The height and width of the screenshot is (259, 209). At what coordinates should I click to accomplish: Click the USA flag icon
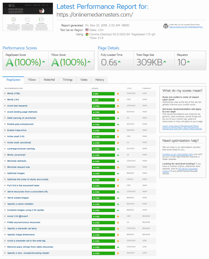coord(87,30)
